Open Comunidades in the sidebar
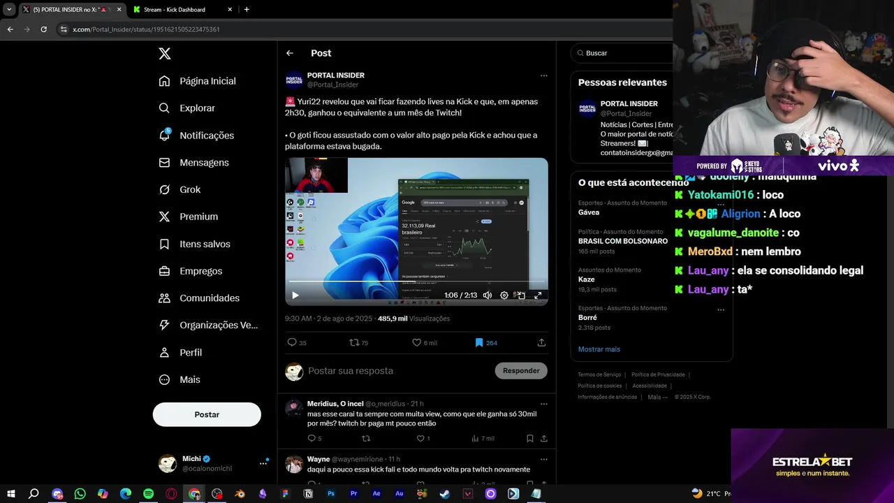 click(x=199, y=298)
